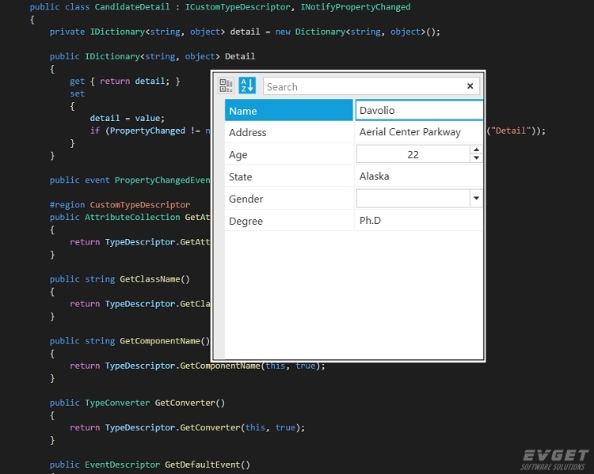Increase Age with up spinner arrow
The height and width of the screenshot is (474, 594).
476,150
